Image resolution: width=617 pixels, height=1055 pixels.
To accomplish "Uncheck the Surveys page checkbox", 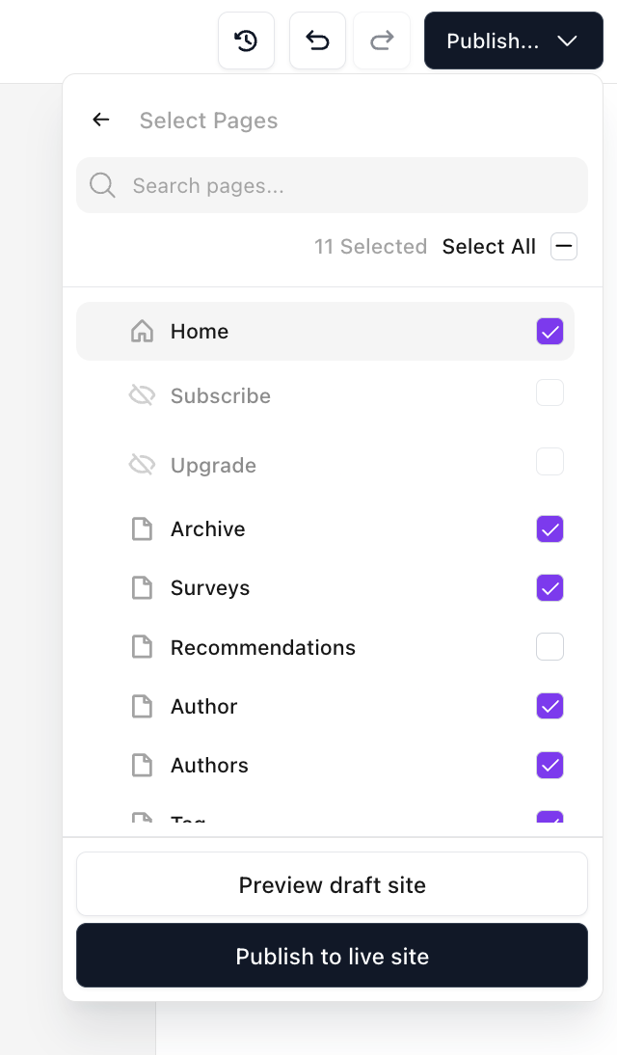I will [x=550, y=588].
